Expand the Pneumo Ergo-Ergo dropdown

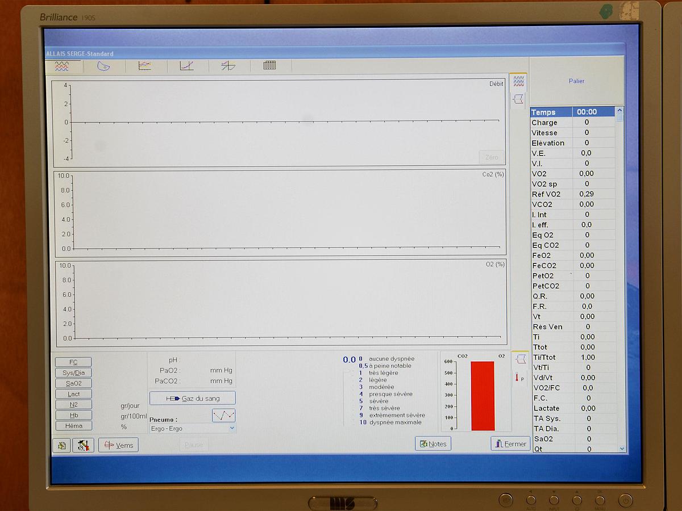(231, 429)
